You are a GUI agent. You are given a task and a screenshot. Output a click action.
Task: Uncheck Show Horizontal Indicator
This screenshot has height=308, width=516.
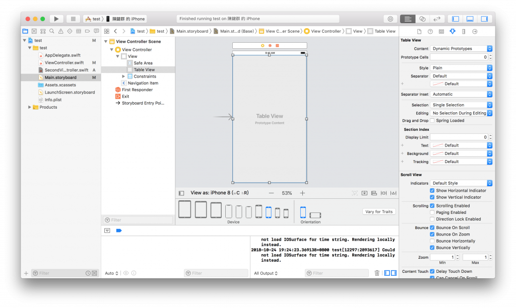432,191
